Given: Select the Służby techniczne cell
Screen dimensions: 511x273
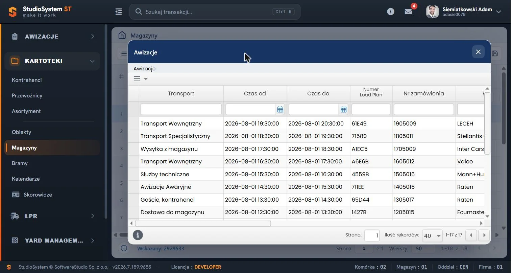Looking at the screenshot, I should [x=181, y=175].
